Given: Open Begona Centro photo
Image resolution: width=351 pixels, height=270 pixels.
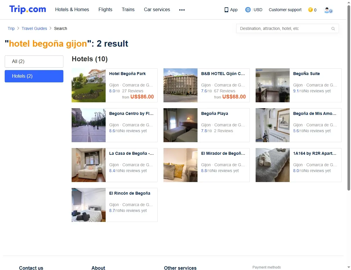Looking at the screenshot, I should [89, 125].
